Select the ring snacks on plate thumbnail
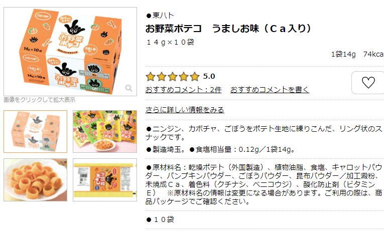This screenshot has width=384, height=231. [35, 180]
